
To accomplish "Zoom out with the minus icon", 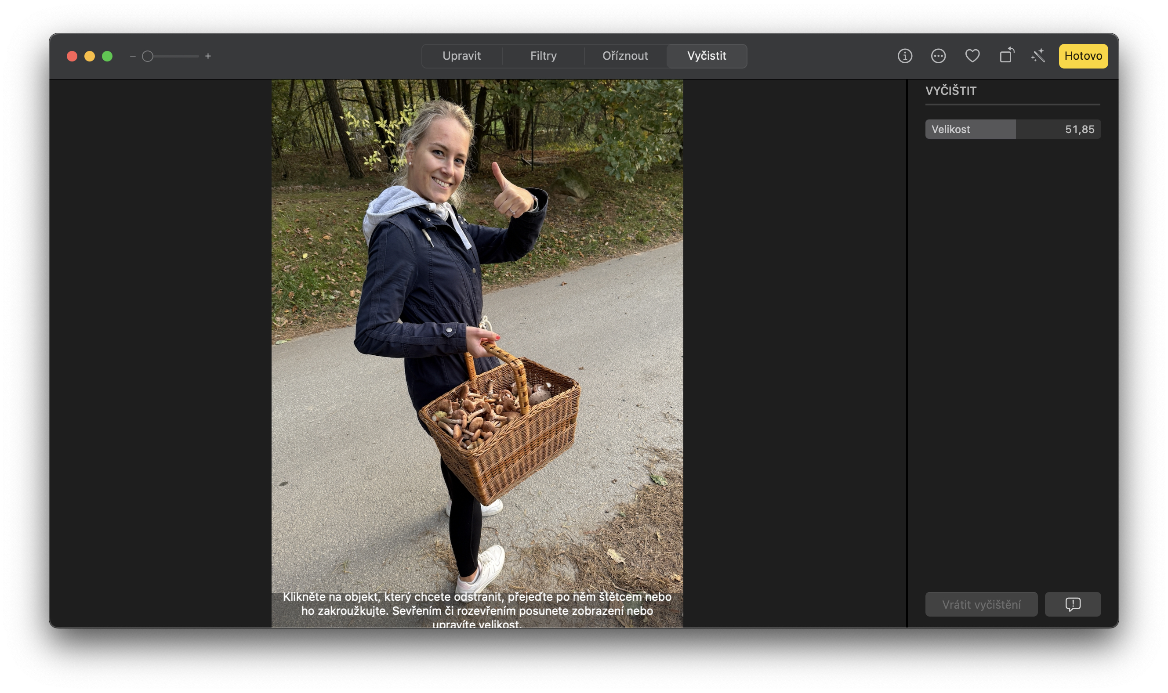I will tap(132, 56).
